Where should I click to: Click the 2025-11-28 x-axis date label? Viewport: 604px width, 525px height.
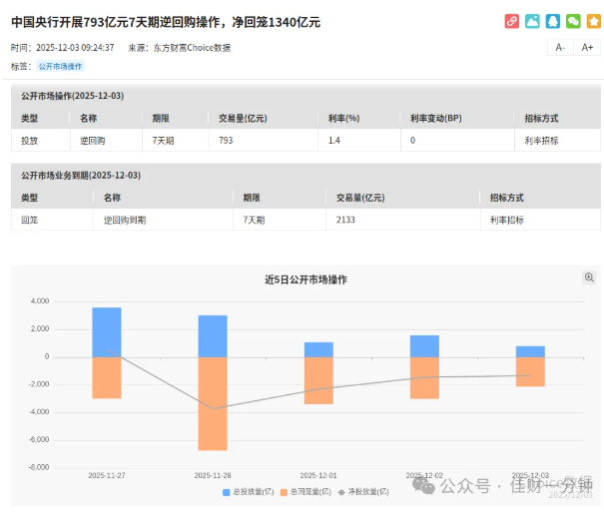coord(213,475)
